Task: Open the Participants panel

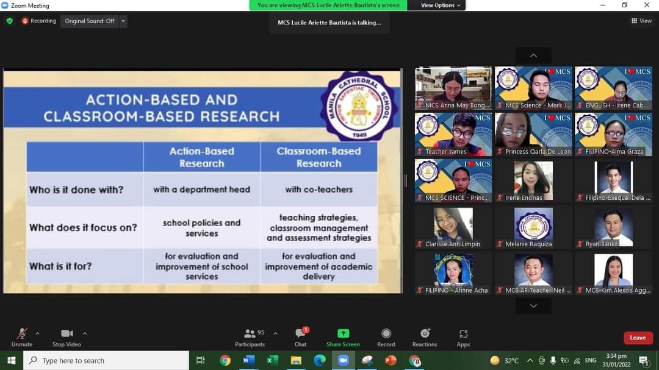Action: (250, 337)
